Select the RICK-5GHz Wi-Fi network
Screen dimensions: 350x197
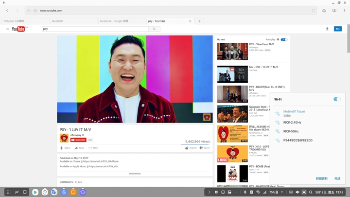point(308,131)
